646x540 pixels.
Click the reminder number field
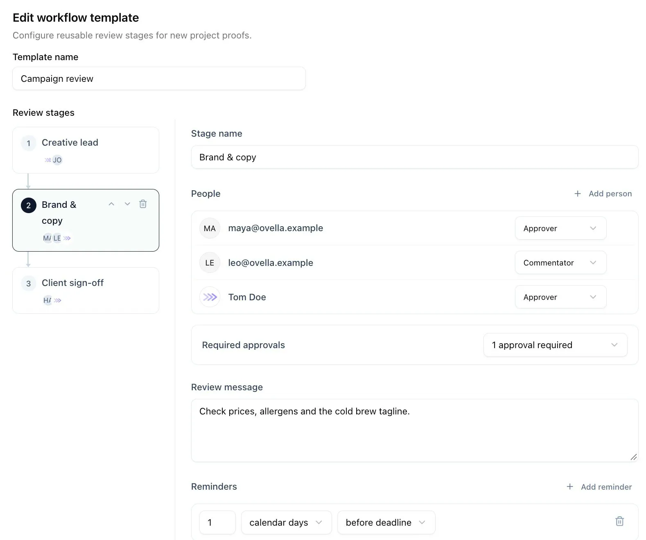[x=217, y=522]
